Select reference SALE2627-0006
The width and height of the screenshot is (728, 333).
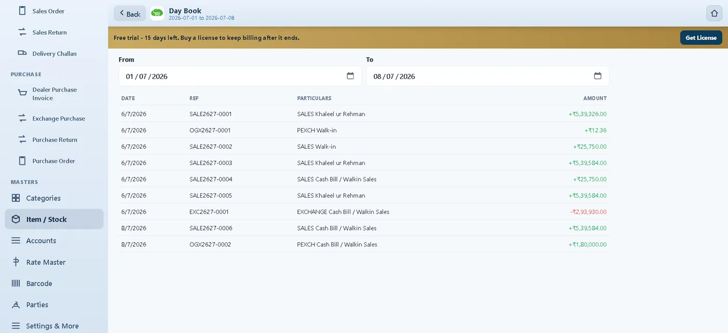(211, 228)
